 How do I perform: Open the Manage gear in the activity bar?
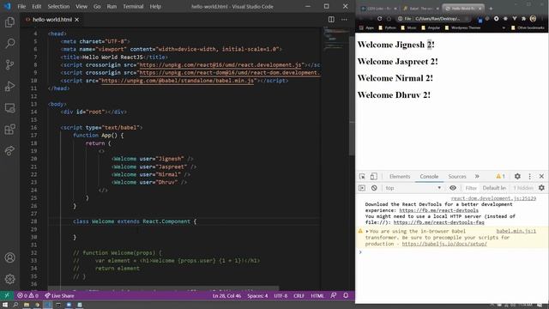tap(9, 279)
